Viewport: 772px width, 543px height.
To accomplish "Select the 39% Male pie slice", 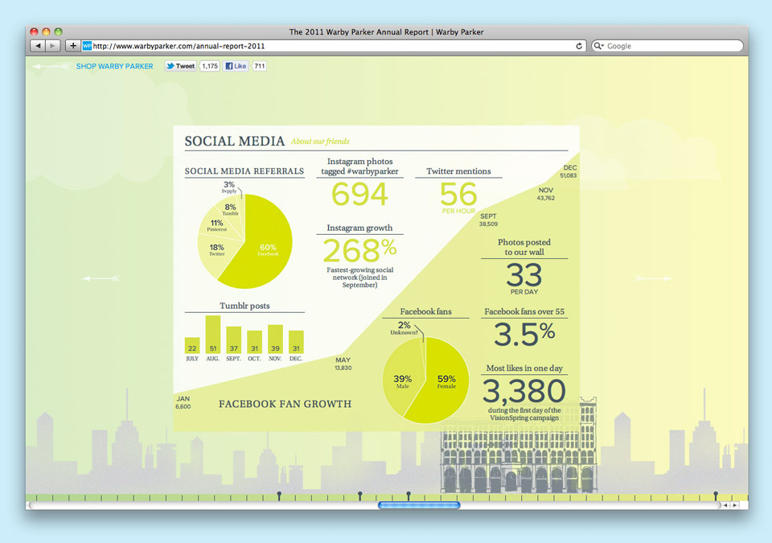I will pyautogui.click(x=401, y=381).
